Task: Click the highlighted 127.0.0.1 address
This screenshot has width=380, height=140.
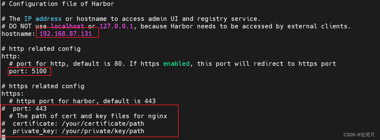Action: click(x=116, y=26)
